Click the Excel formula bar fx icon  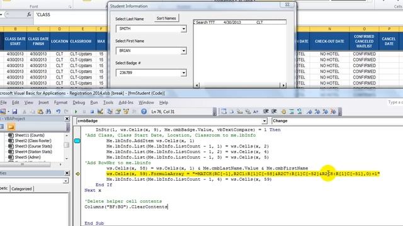click(29, 14)
